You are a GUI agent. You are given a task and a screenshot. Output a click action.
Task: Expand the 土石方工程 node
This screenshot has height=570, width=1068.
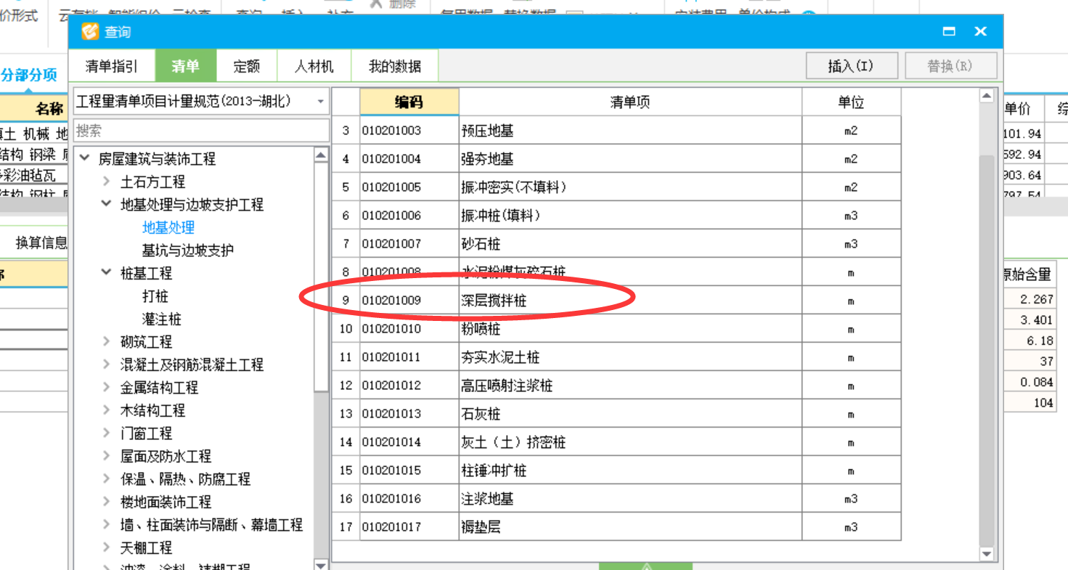107,182
